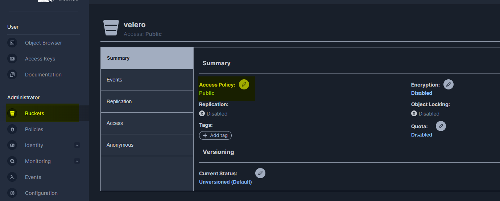The height and width of the screenshot is (201, 500).
Task: Click the Access Keys sidebar icon
Action: pos(12,59)
